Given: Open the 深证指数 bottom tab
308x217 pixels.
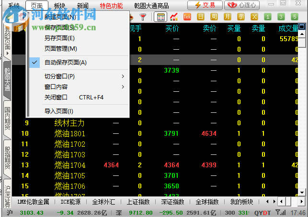Looking at the screenshot, I should pyautogui.click(x=172, y=202).
